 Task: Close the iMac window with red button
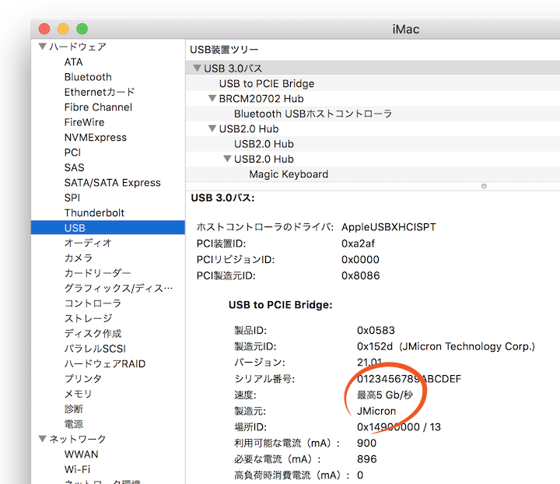[x=44, y=29]
